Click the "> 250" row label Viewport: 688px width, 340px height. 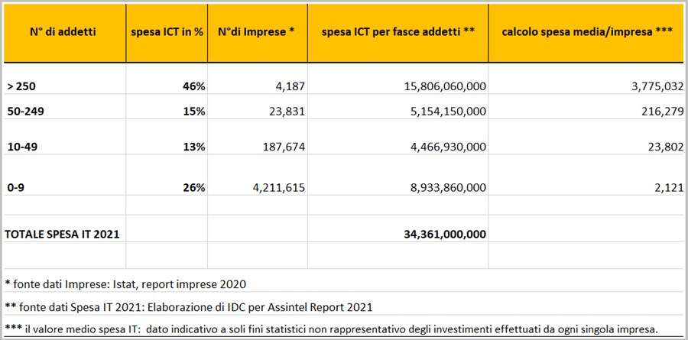[21, 86]
